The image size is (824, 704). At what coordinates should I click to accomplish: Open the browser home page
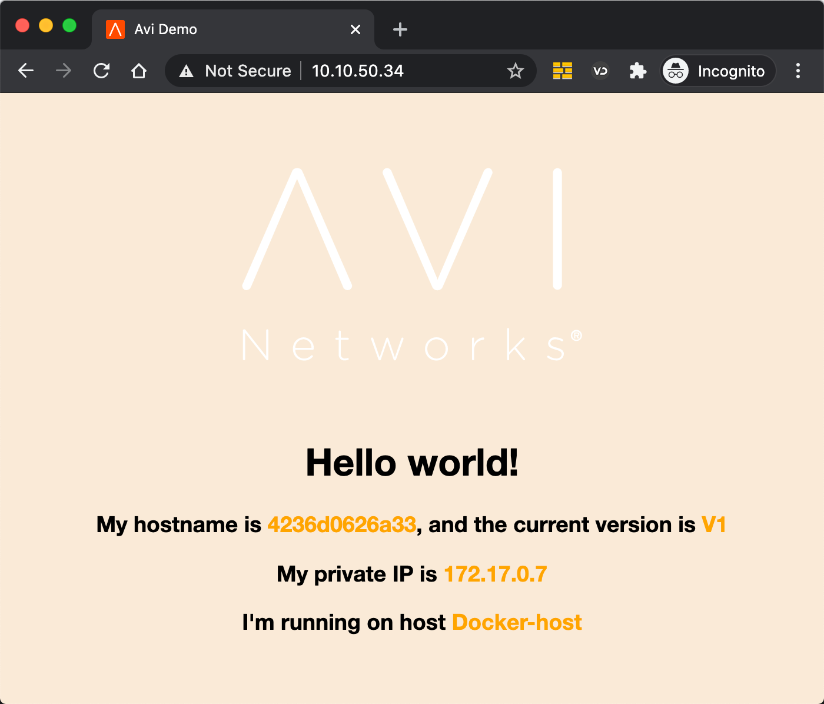(x=139, y=71)
